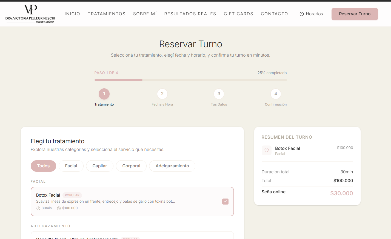Screen dimensions: 391x239
Task: Click the booking progress bar
Action: [x=190, y=80]
